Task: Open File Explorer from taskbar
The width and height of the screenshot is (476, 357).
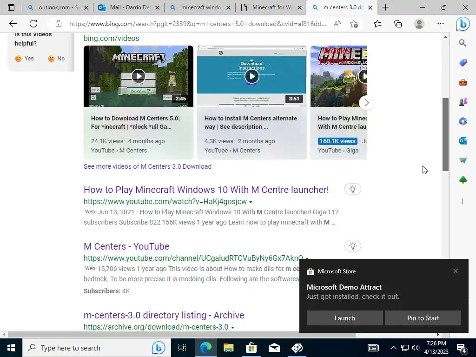Action: tap(229, 348)
